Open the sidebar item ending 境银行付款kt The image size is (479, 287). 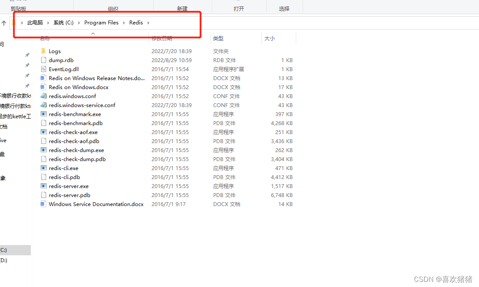pyautogui.click(x=15, y=106)
